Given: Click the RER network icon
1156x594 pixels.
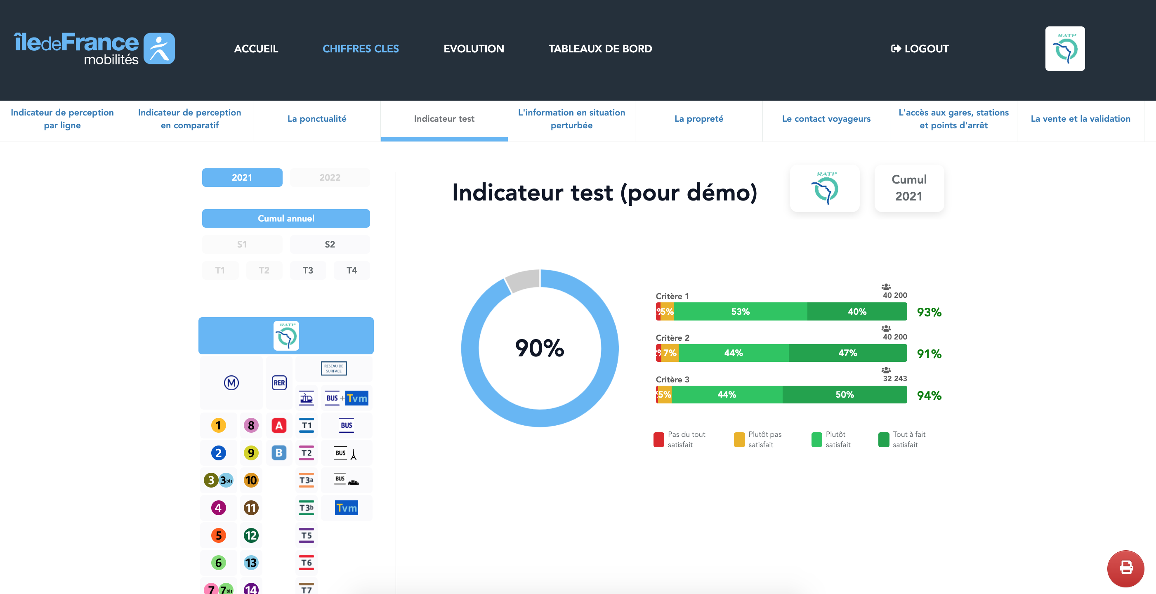Looking at the screenshot, I should tap(278, 383).
